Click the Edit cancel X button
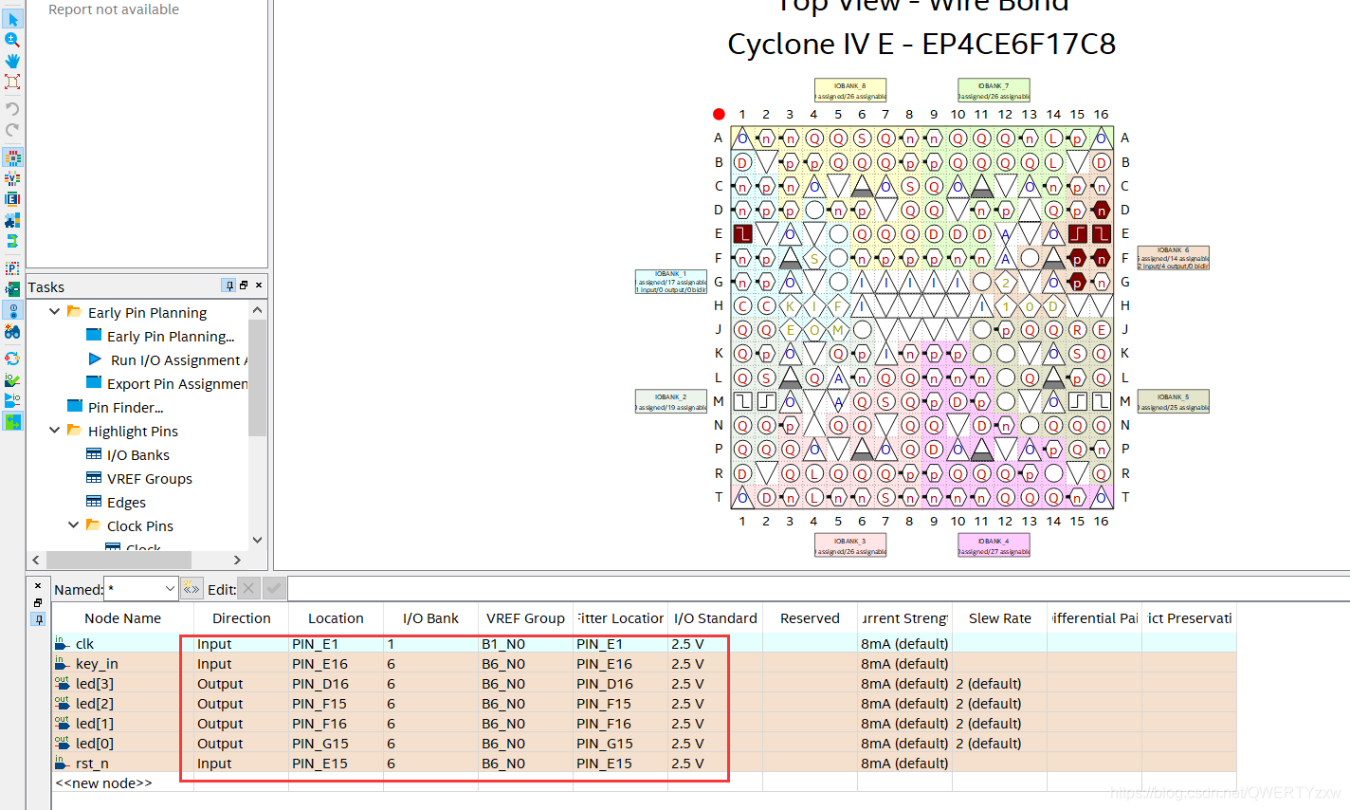The height and width of the screenshot is (810, 1350). click(248, 589)
